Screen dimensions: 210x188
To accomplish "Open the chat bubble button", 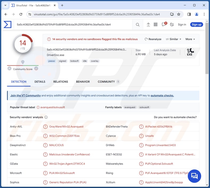I will [194, 176].
